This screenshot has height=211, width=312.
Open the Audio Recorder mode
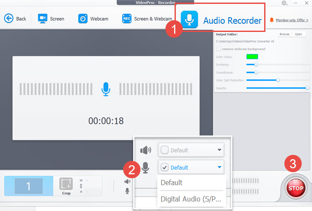point(221,20)
